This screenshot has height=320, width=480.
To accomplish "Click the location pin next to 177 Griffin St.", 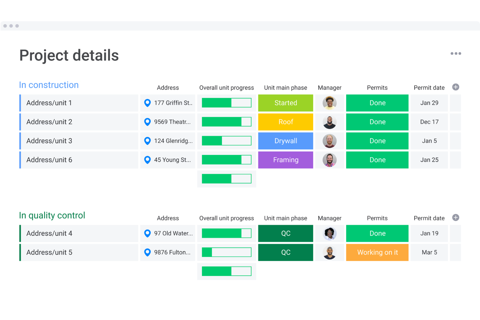I will (x=148, y=103).
